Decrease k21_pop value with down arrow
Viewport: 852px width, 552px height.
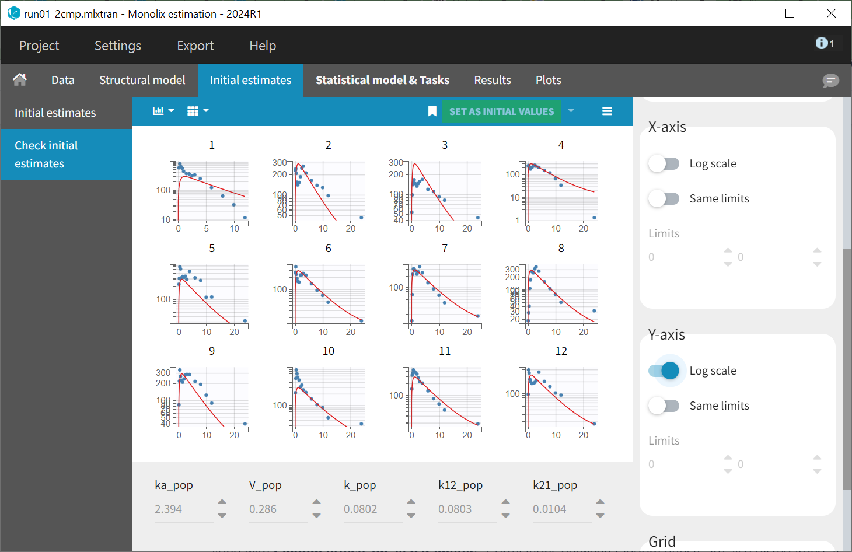[600, 516]
